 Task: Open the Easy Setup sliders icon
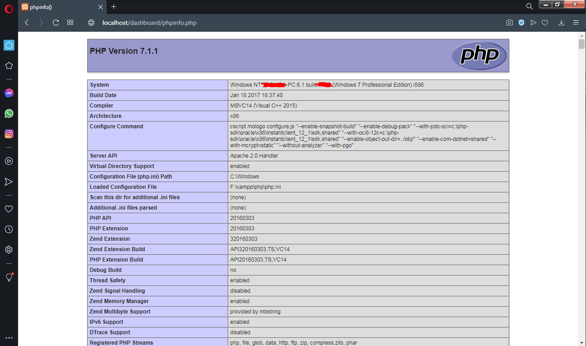576,23
